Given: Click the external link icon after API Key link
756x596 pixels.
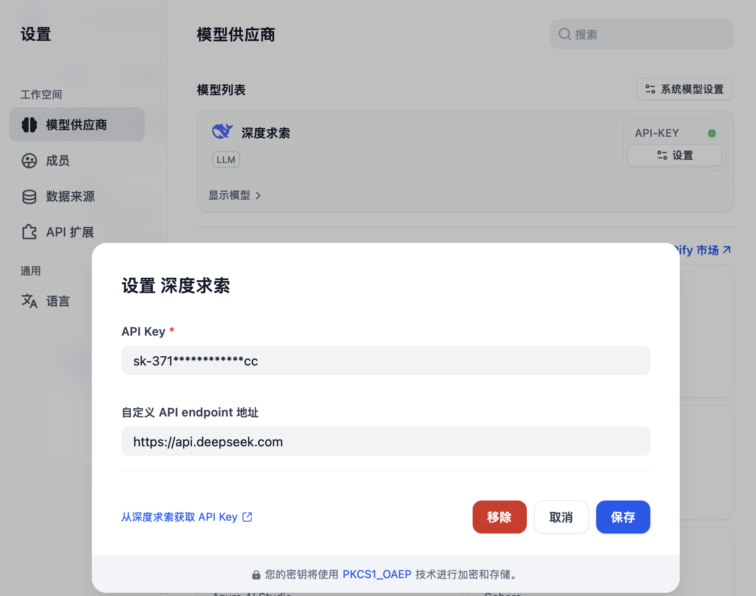Looking at the screenshot, I should point(247,517).
